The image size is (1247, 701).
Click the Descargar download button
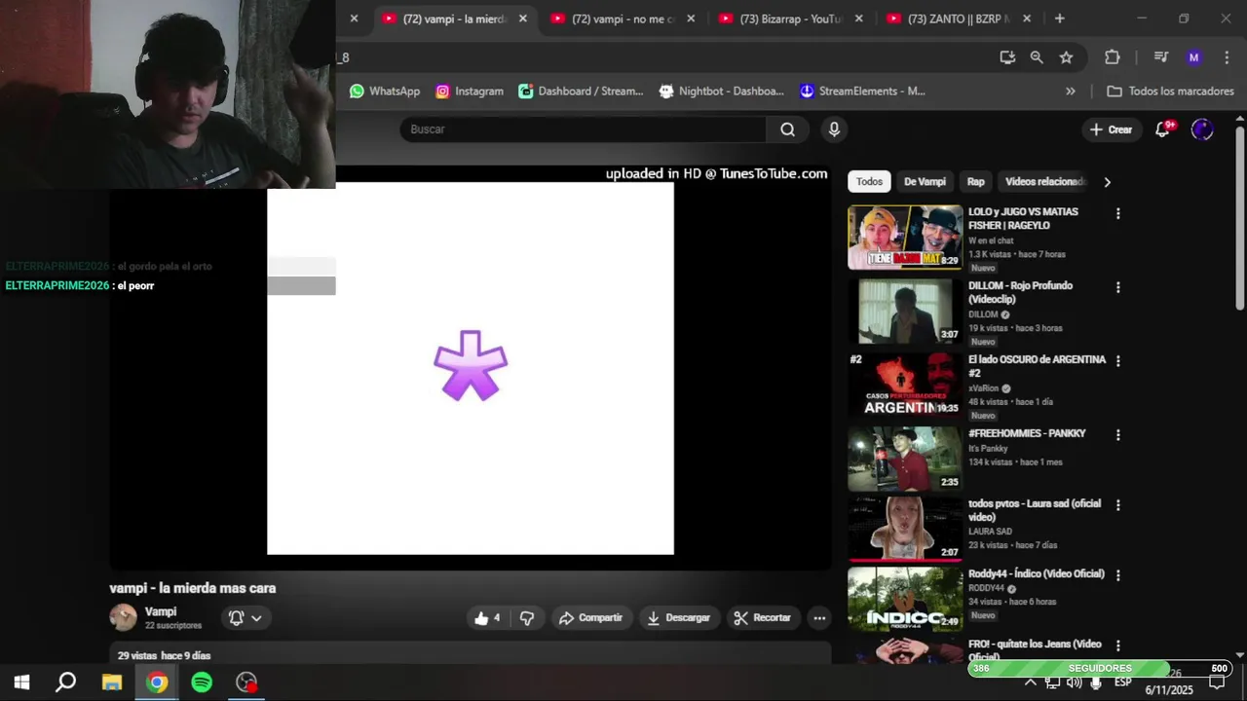[678, 618]
